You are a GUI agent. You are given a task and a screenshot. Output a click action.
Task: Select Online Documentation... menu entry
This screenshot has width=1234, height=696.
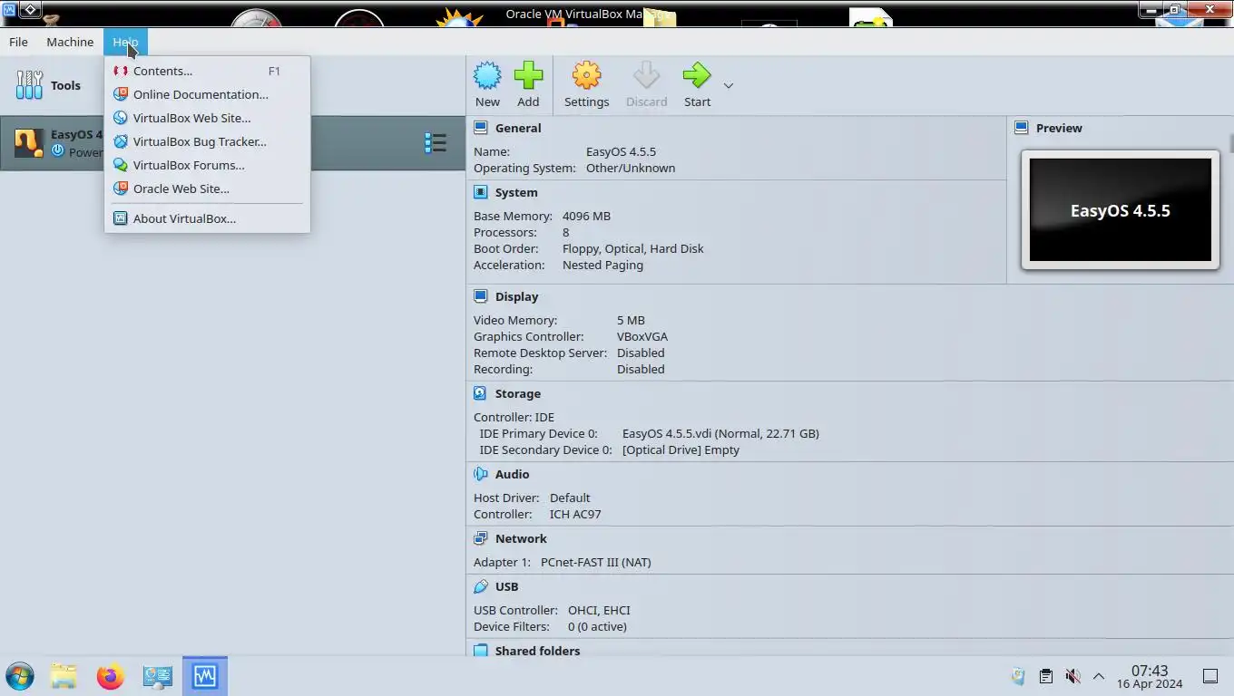point(207,94)
